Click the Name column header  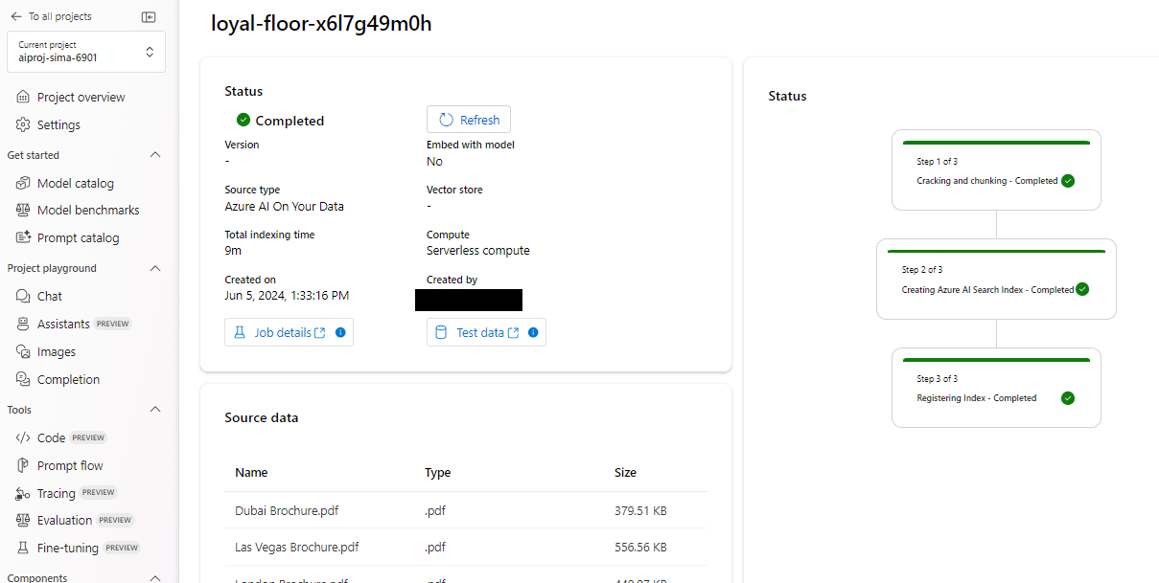pos(251,472)
